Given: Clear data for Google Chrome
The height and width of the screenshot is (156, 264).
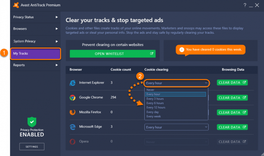Looking at the screenshot, I should [x=232, y=98].
